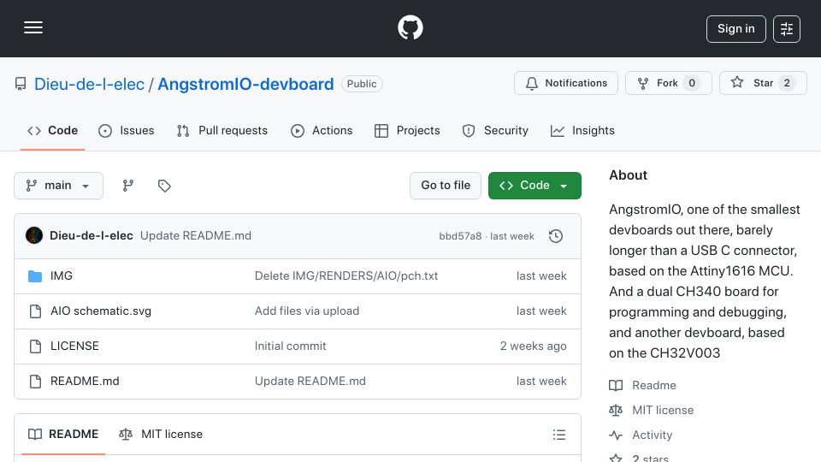Click the last week timestamp in IMG row
This screenshot has height=462, width=821.
coord(541,276)
